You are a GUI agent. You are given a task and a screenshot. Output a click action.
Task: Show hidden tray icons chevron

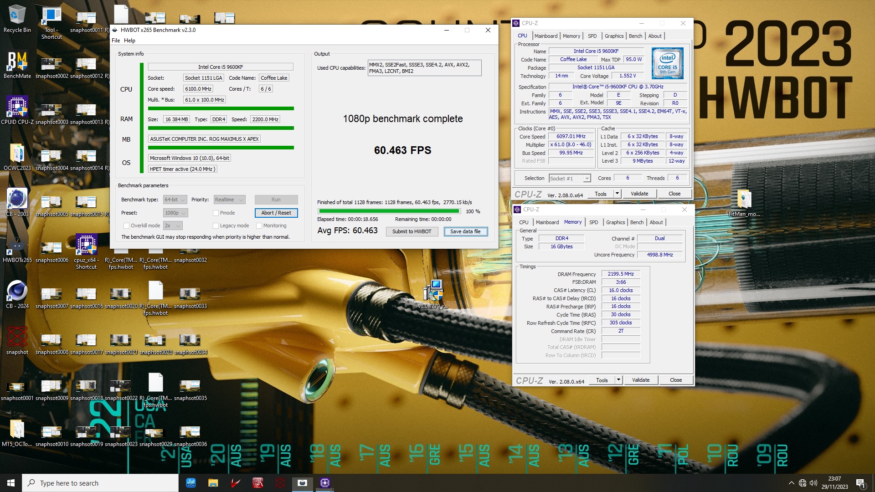click(792, 483)
